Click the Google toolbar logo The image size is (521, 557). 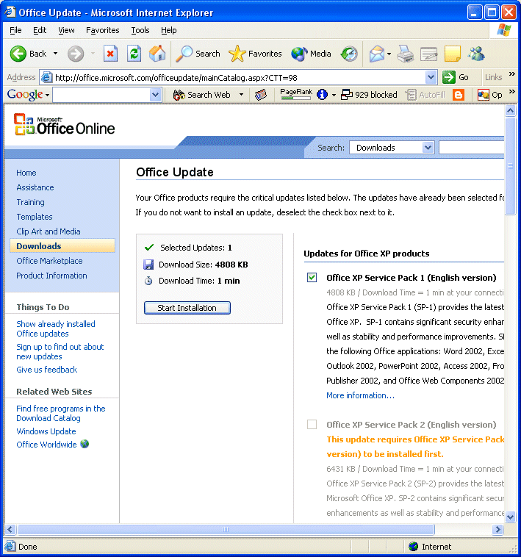[x=25, y=95]
